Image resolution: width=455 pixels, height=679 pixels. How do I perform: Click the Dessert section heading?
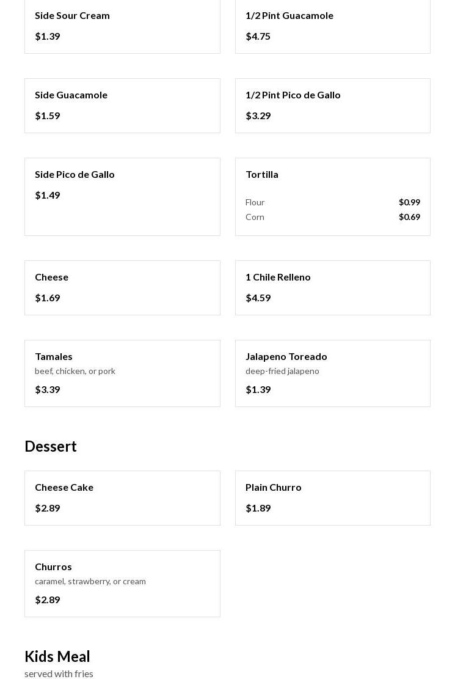tap(51, 446)
